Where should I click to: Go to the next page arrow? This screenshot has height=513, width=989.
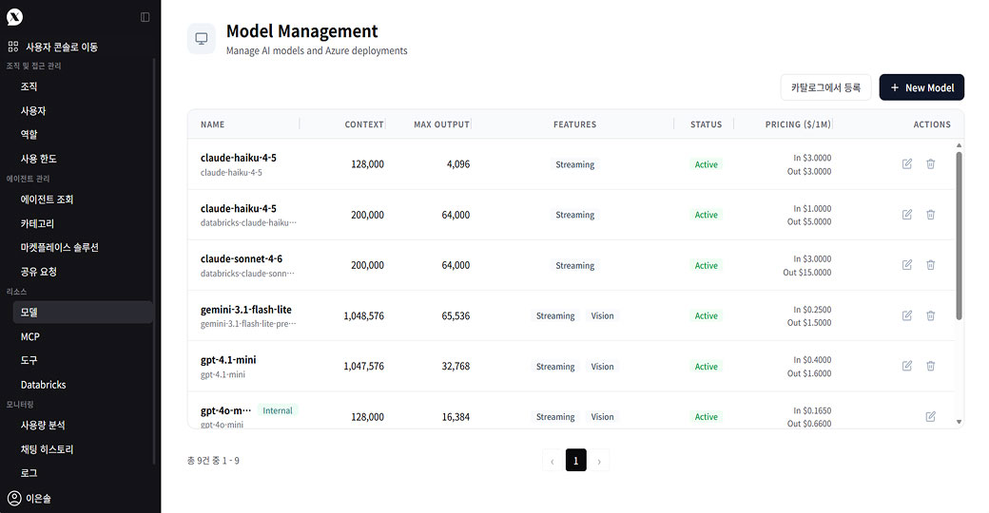click(x=599, y=460)
